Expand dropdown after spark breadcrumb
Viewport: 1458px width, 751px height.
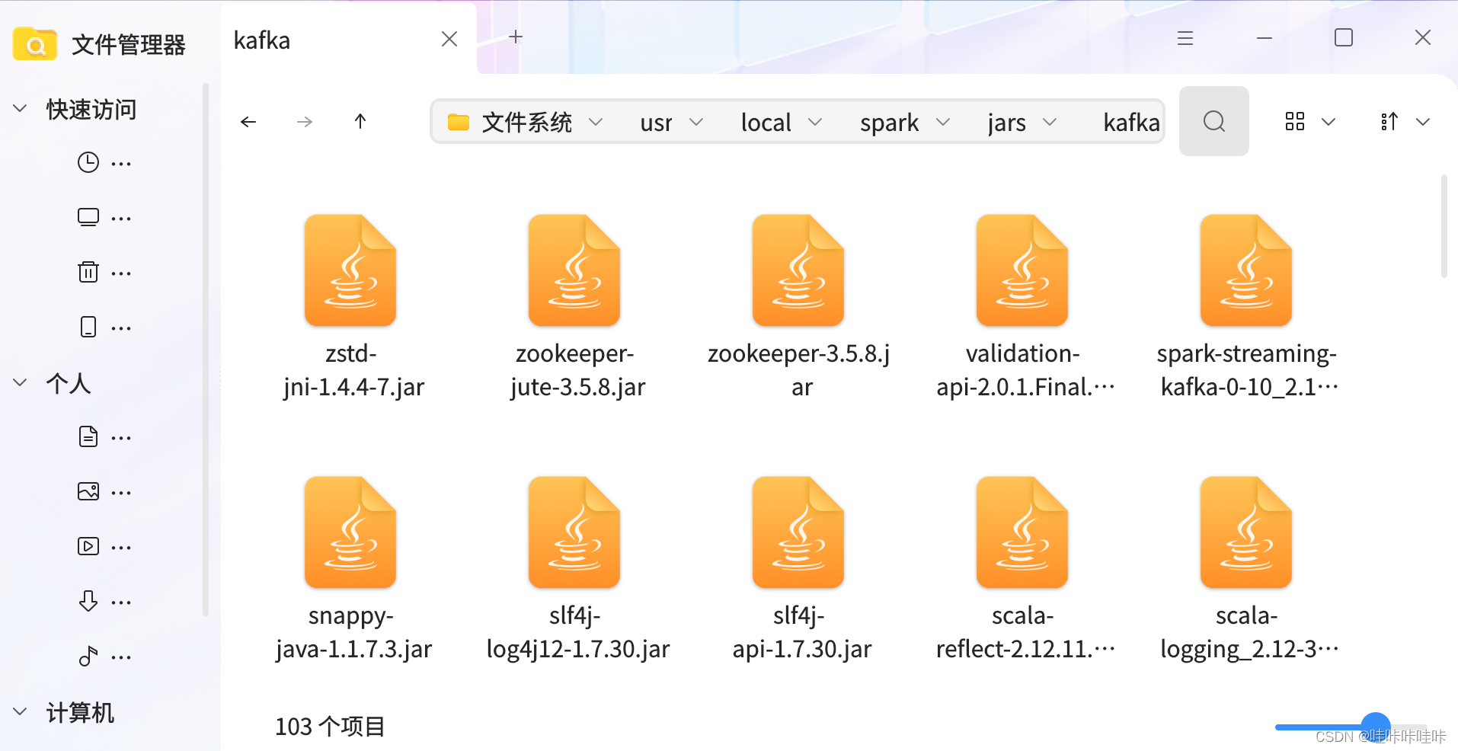943,122
